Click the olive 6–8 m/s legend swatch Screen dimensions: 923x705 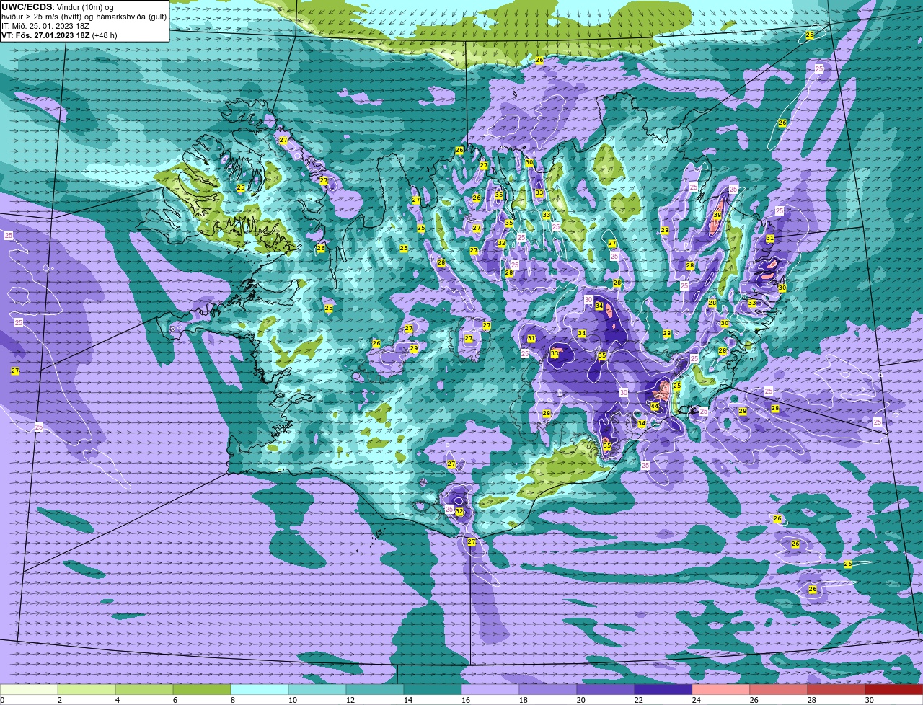coord(202,690)
